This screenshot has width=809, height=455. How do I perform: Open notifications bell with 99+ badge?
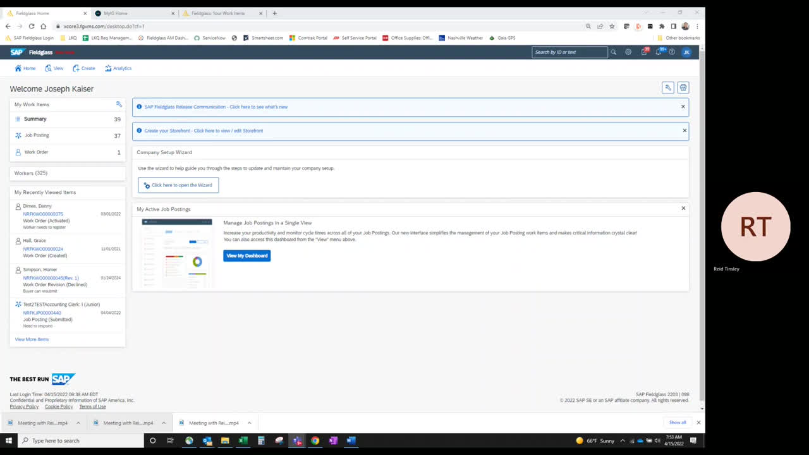click(659, 52)
